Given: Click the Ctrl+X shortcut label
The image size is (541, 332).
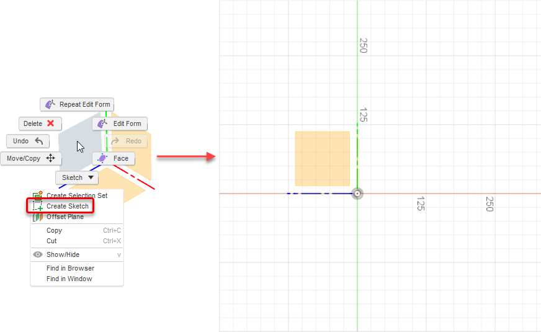Looking at the screenshot, I should [112, 241].
